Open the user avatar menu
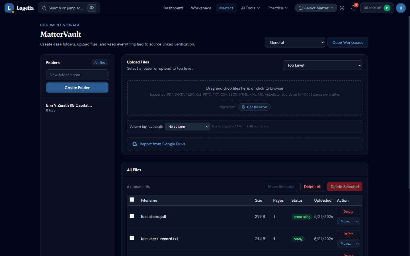Image resolution: width=410 pixels, height=256 pixels. (401, 8)
